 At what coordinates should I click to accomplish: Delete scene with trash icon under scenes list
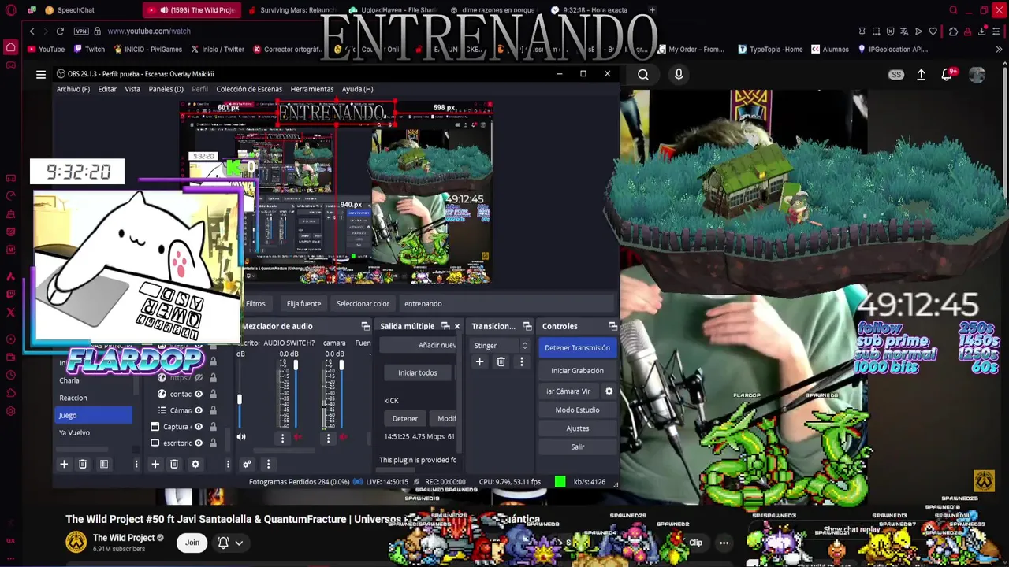point(83,464)
